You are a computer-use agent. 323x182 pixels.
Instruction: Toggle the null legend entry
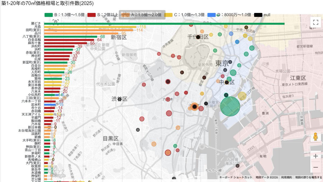[x=262, y=15]
